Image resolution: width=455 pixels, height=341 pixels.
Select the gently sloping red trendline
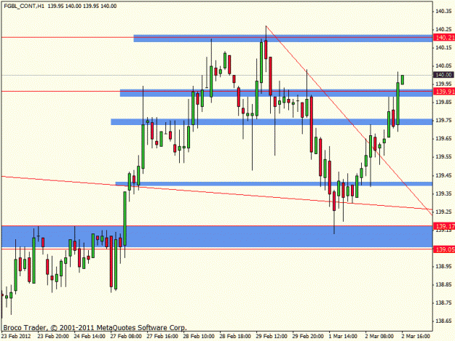coord(217,193)
